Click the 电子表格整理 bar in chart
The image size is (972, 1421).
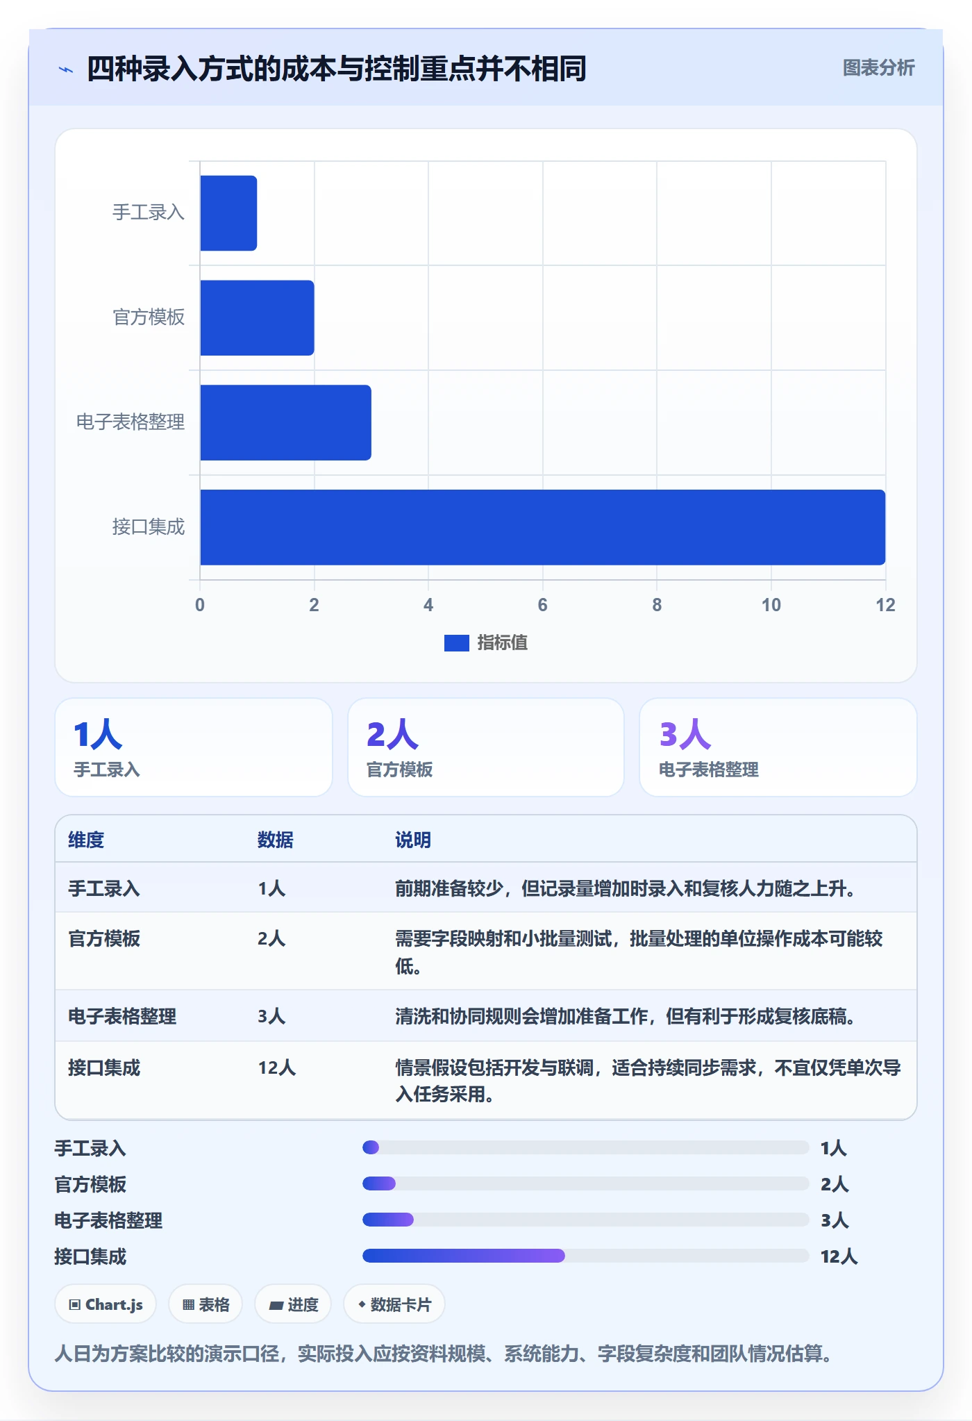[x=285, y=422]
